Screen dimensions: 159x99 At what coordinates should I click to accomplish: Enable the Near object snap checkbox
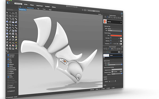pyautogui.click(x=8, y=61)
